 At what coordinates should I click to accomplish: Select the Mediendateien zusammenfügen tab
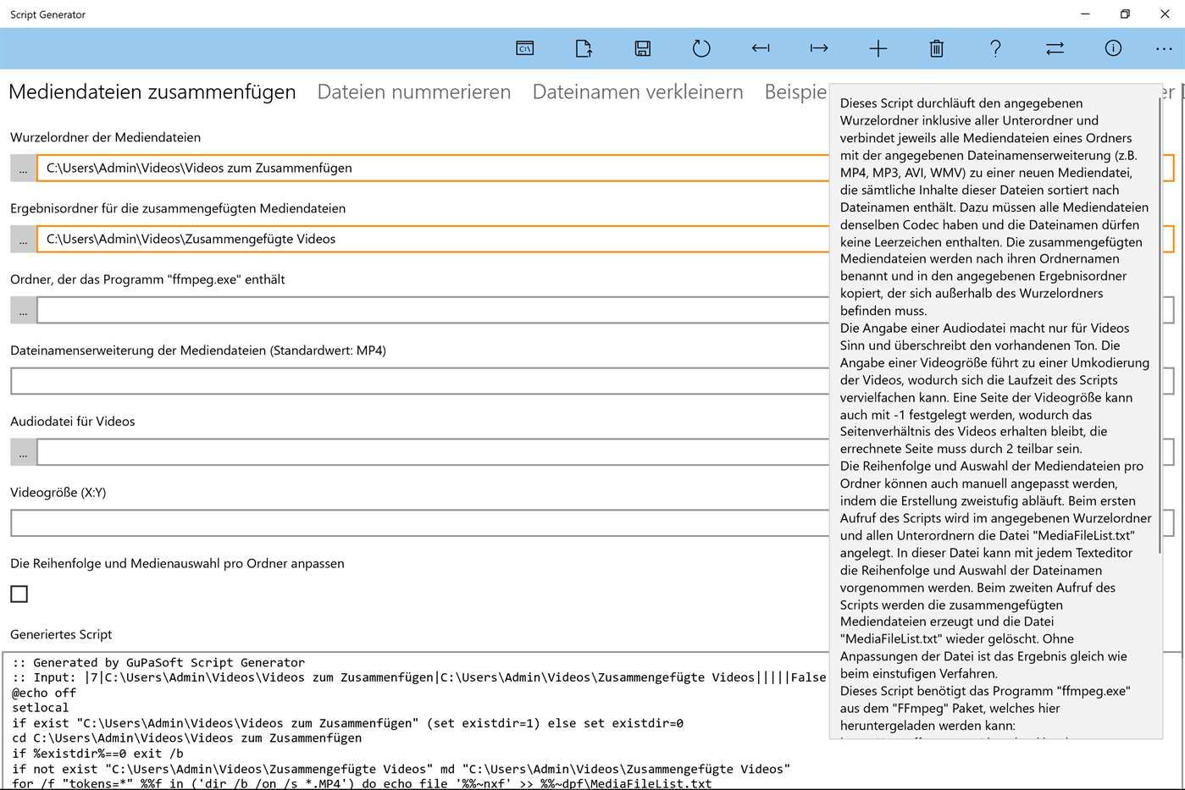click(x=152, y=91)
